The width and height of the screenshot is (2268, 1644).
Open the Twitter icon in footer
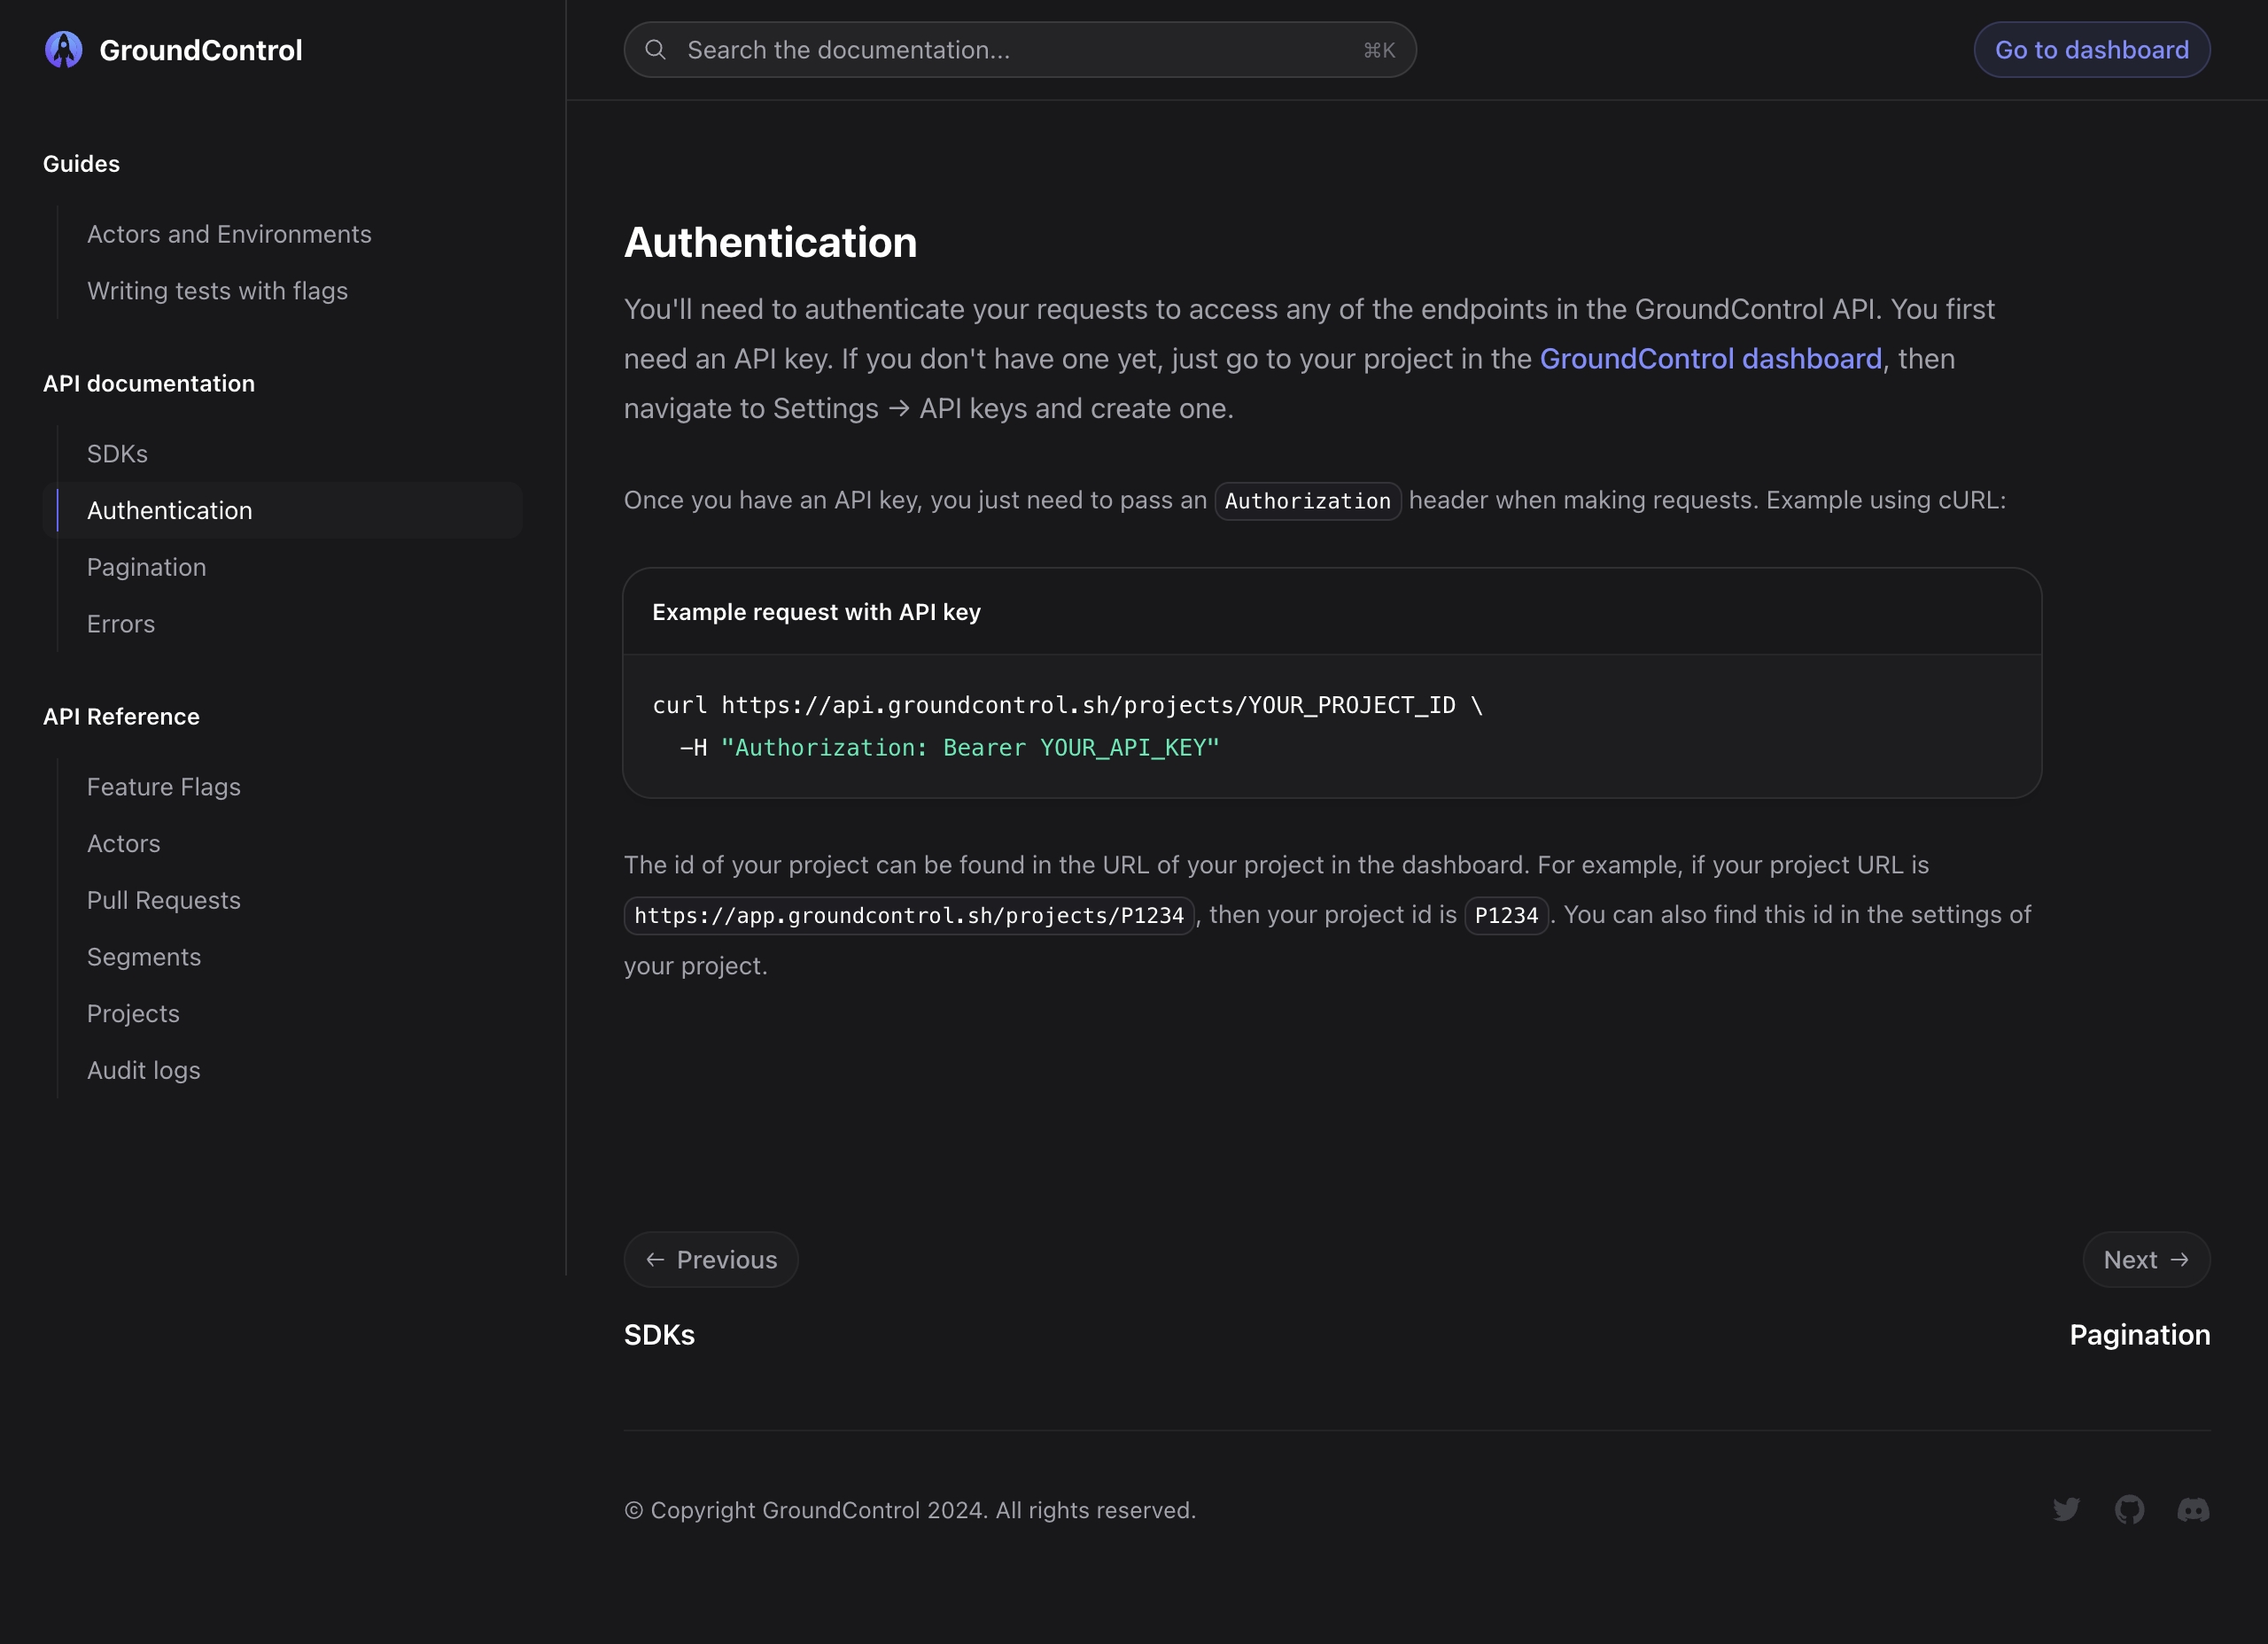tap(2066, 1510)
